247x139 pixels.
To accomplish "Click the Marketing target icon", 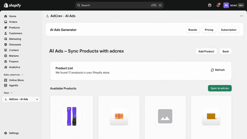I will click(6, 39).
